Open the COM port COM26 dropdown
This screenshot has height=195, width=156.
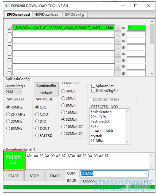pos(114,174)
